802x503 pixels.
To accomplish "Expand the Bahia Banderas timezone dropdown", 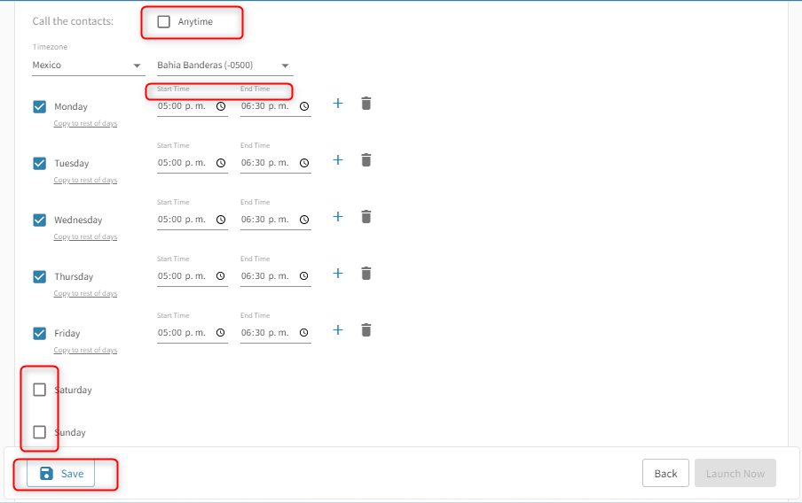I will [223, 66].
